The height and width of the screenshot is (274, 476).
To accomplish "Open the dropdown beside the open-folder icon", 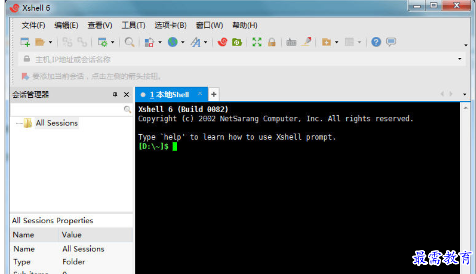I will click(x=50, y=43).
